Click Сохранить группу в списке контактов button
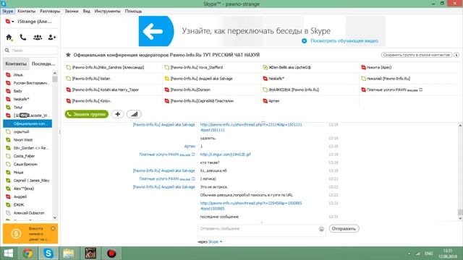The height and width of the screenshot is (260, 463). click(417, 55)
